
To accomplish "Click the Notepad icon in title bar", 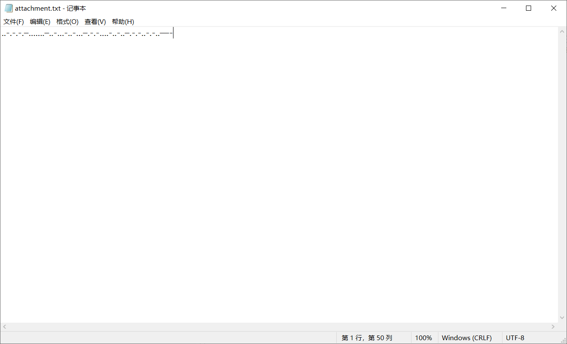I will click(9, 8).
